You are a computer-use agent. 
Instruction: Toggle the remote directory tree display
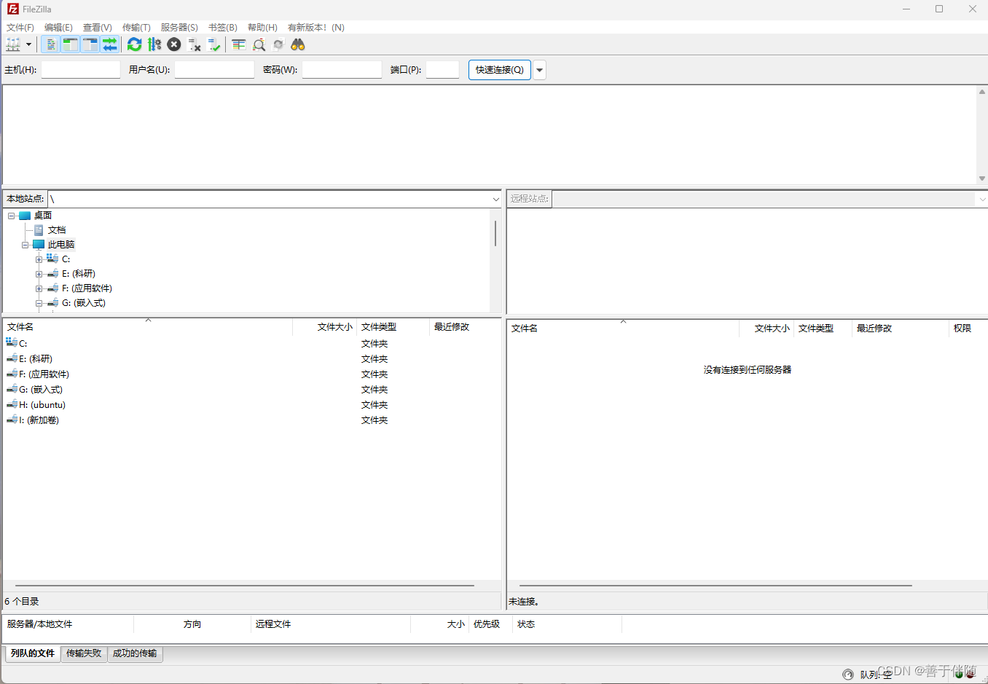click(90, 44)
